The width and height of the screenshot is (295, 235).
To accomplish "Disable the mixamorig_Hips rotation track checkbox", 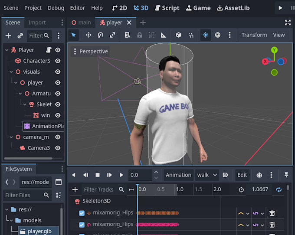I will [82, 225].
